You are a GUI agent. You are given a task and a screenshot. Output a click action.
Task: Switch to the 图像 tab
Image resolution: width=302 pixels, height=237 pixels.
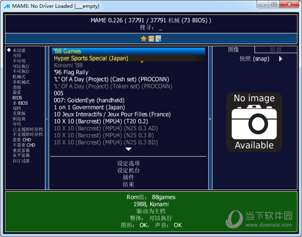click(x=234, y=49)
